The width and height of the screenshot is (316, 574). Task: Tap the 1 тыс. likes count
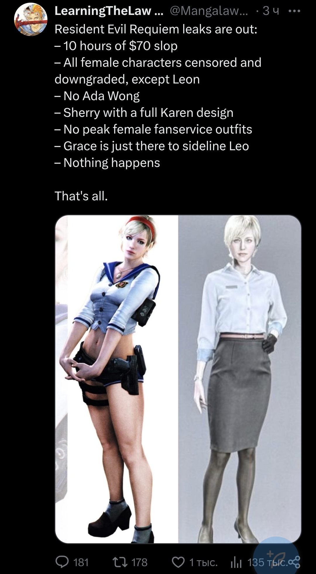pyautogui.click(x=203, y=562)
